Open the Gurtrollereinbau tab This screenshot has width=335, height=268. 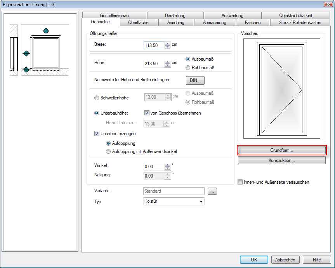114,16
